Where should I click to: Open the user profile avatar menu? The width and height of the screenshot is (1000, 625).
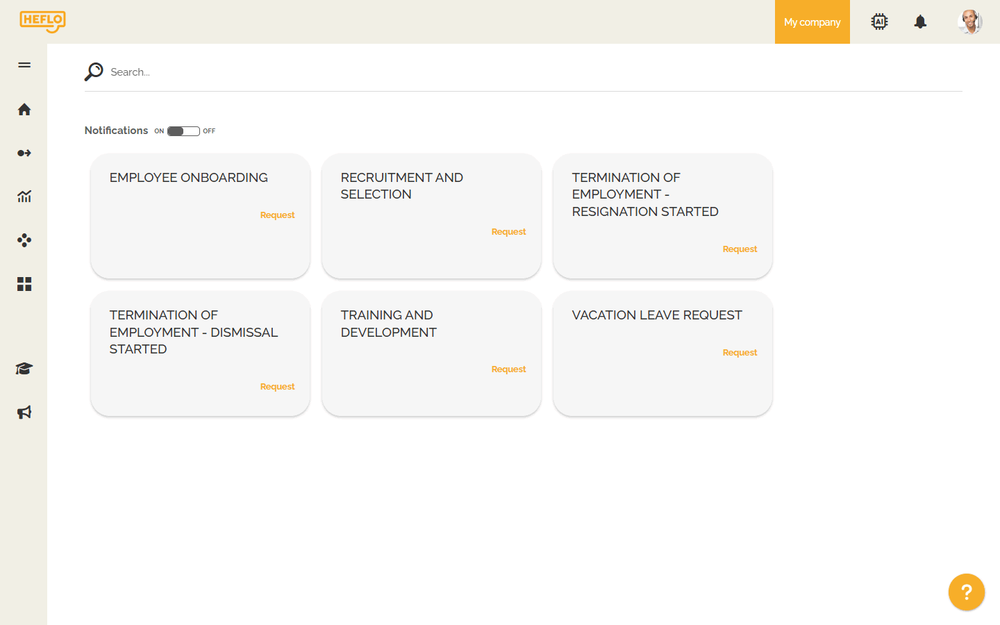click(x=970, y=22)
